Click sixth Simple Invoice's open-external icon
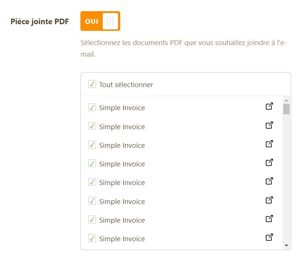This screenshot has width=300, height=258. 269,200
